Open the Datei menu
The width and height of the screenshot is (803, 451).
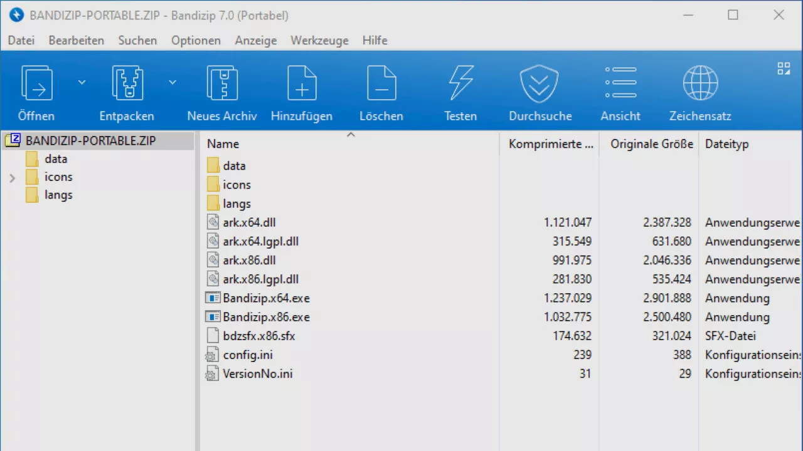(21, 40)
